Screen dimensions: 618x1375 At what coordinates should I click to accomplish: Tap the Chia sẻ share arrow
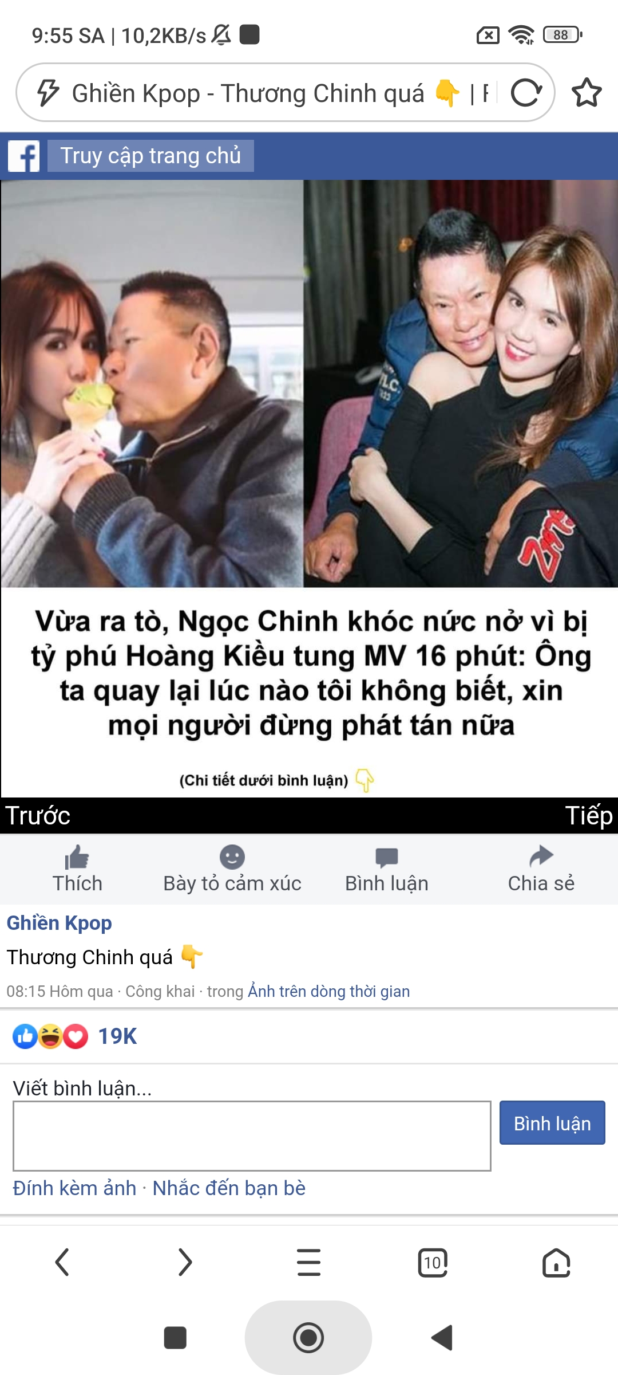click(541, 857)
